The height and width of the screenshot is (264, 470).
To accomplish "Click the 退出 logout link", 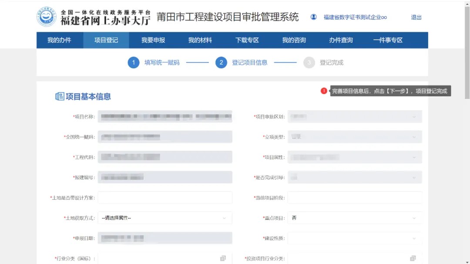I will click(x=416, y=17).
